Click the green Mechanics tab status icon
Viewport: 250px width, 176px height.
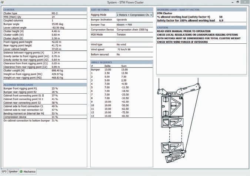point(21,172)
